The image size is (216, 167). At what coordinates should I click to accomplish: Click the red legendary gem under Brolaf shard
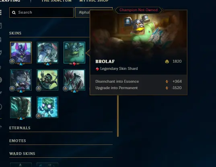tap(74, 64)
